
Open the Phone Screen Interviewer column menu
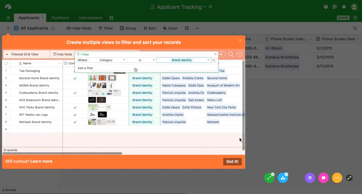310,39
